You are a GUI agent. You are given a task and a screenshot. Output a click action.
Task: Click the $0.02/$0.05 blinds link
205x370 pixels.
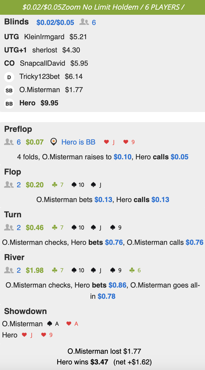point(55,23)
